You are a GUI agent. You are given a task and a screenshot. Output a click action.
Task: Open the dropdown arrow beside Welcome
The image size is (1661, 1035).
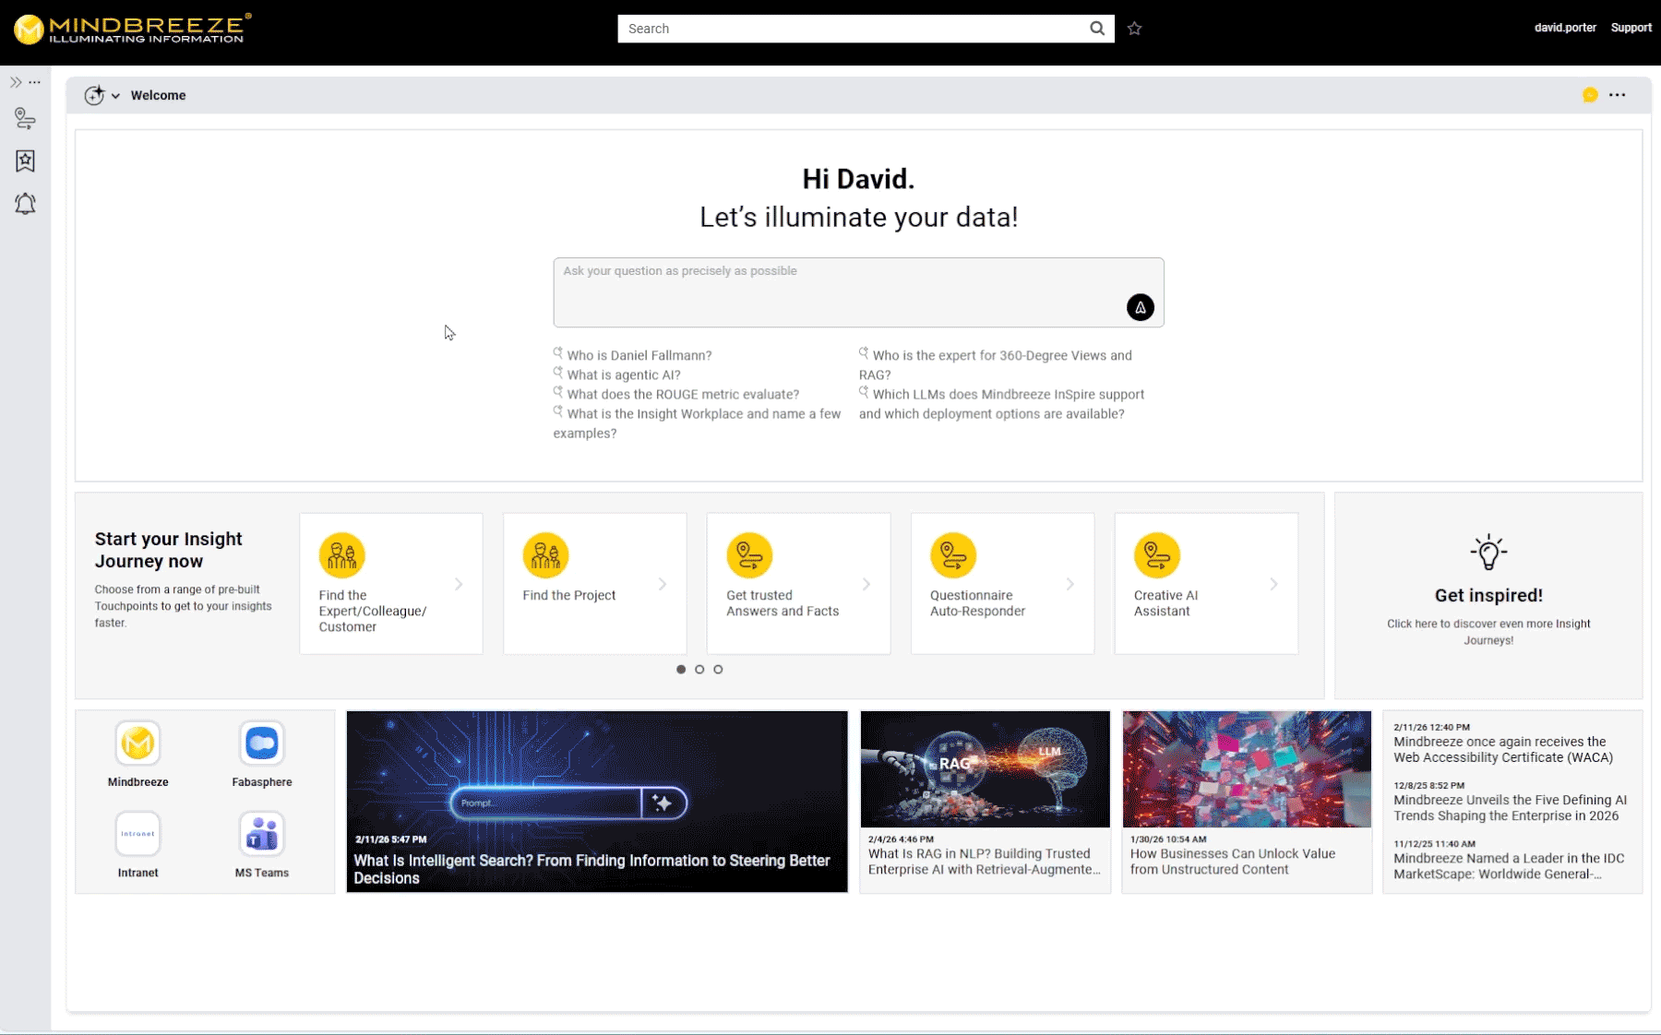coord(115,96)
